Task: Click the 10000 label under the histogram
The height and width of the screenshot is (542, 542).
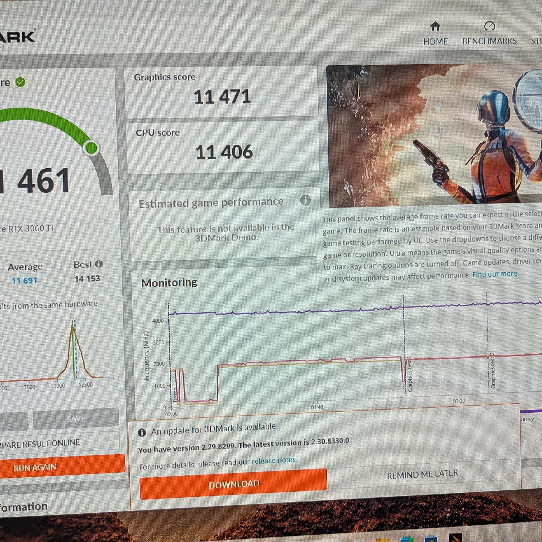Action: tap(57, 386)
